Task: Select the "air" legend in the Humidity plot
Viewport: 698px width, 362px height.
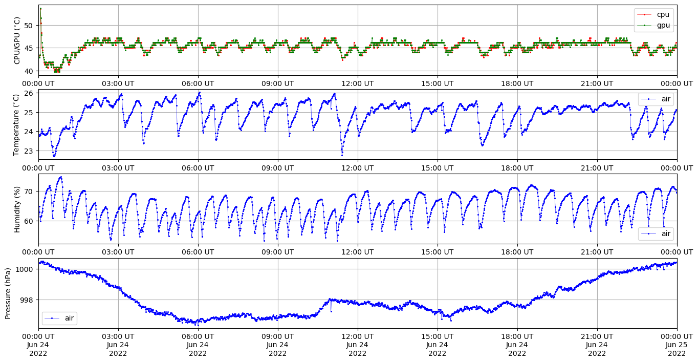Action: click(658, 233)
